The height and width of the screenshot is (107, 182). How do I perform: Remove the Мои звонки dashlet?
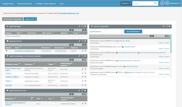85,26
